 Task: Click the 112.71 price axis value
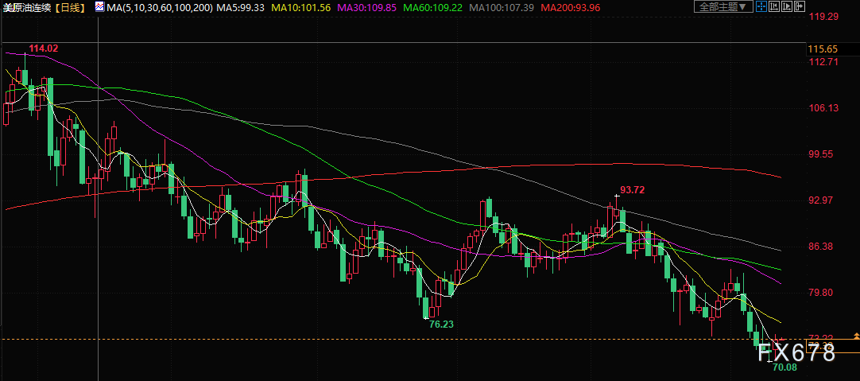[823, 61]
